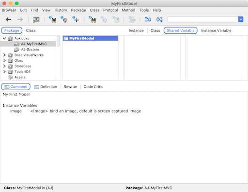Click the add new plus icon

(x=76, y=19)
